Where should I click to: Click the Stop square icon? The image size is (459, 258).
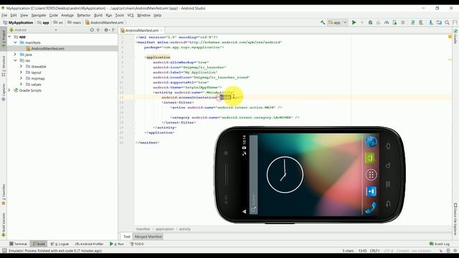[x=403, y=22]
